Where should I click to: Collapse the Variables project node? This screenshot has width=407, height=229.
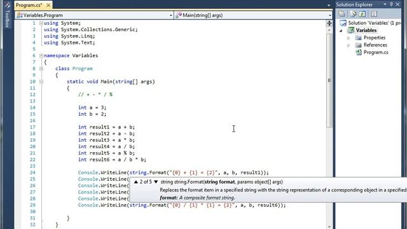click(341, 31)
